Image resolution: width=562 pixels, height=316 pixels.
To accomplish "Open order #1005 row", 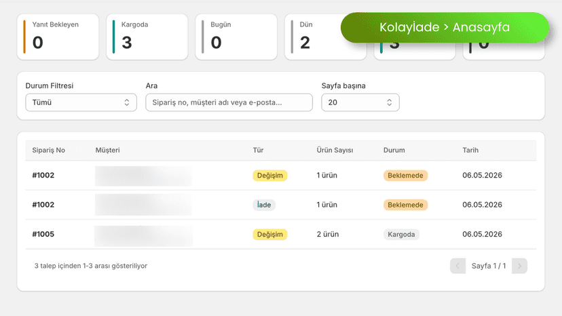I will [280, 234].
